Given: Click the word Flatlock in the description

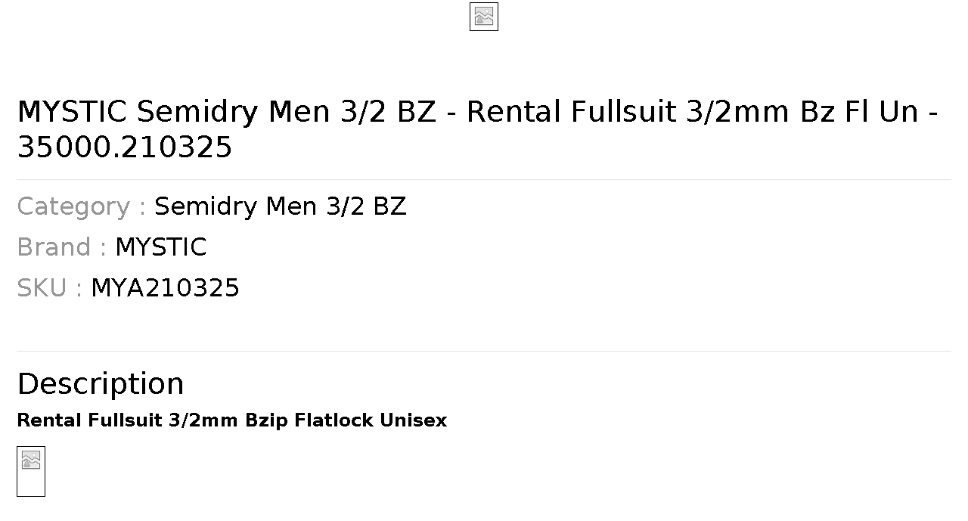Looking at the screenshot, I should tap(334, 420).
